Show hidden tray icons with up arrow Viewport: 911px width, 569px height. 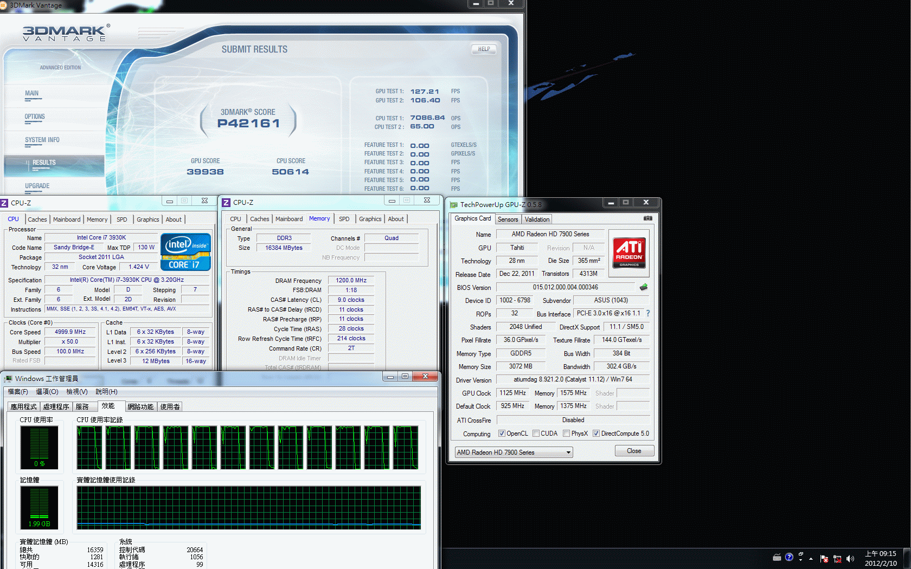click(x=811, y=558)
